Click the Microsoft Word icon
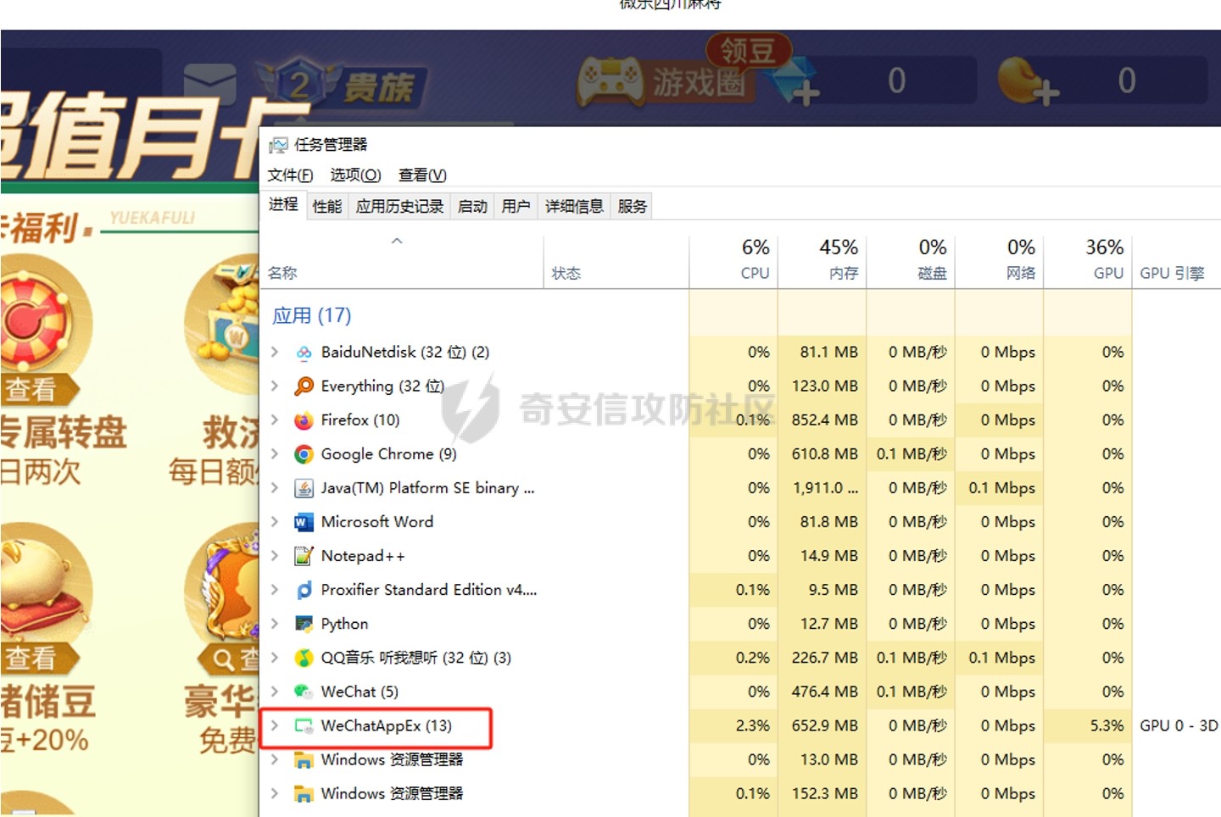Screen dimensions: 1221x817 (x=303, y=522)
